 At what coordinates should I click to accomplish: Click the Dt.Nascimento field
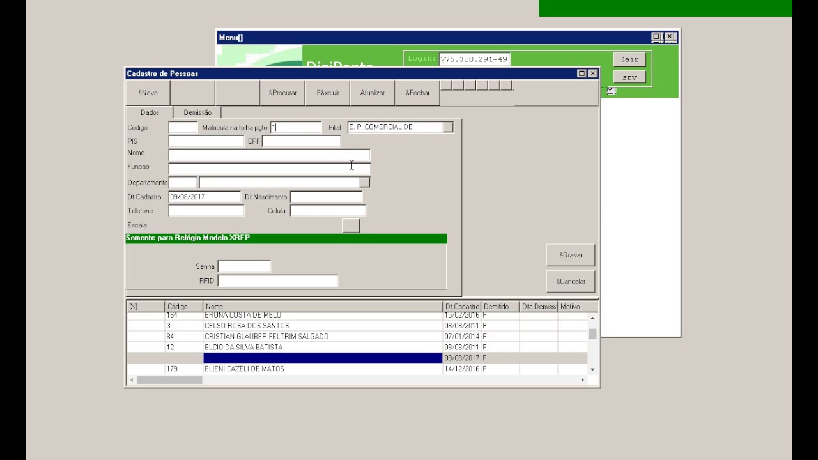326,197
